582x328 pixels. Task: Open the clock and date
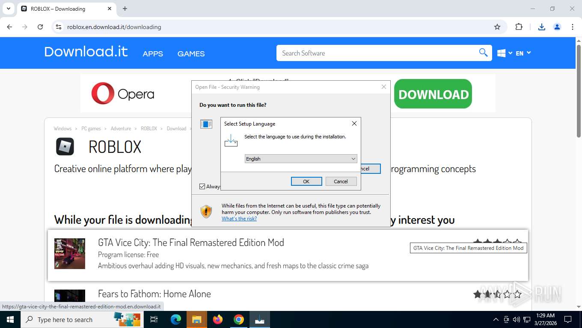click(x=545, y=319)
